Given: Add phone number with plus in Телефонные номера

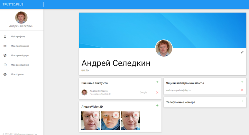Looking at the screenshot, I should point(242,101).
